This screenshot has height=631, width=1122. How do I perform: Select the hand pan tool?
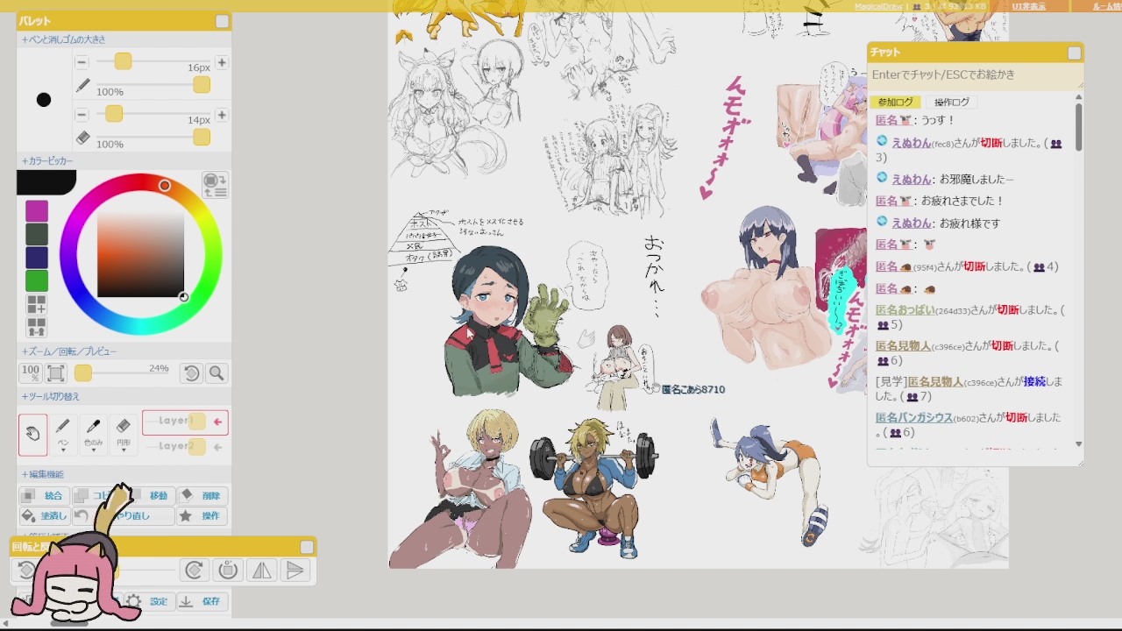33,434
